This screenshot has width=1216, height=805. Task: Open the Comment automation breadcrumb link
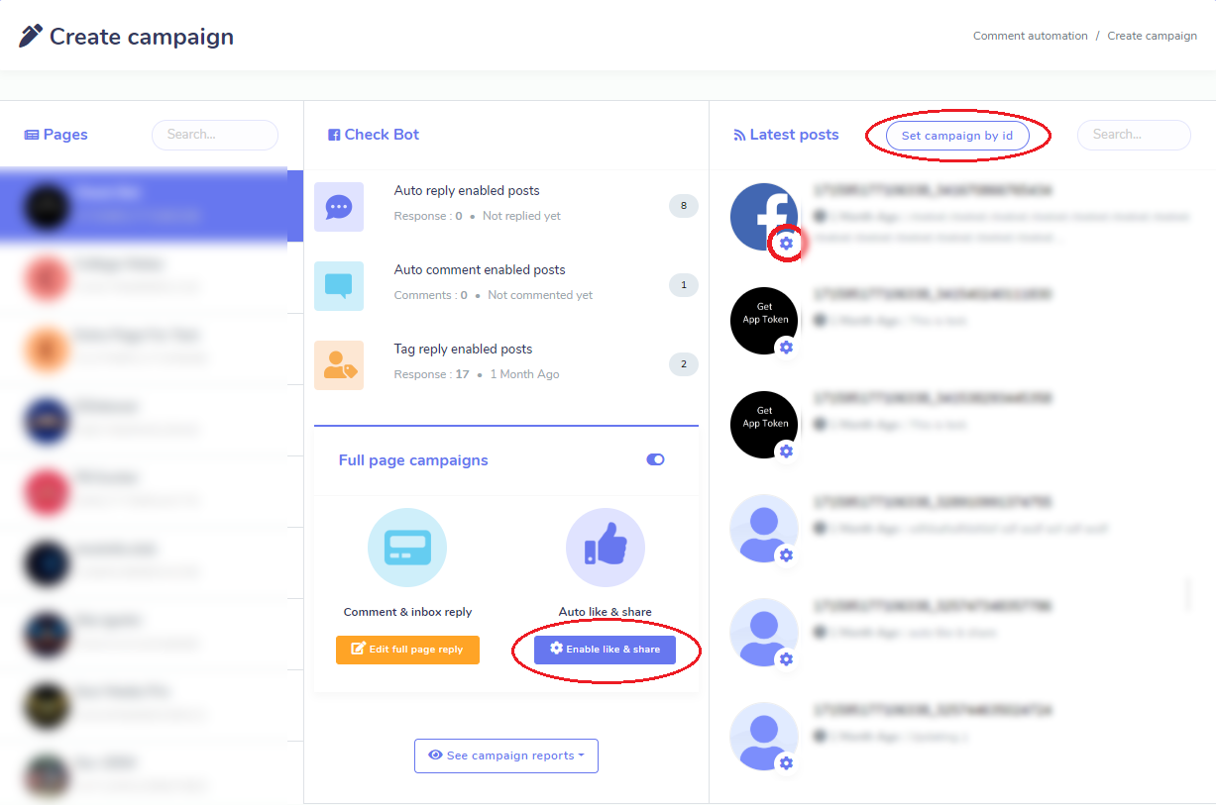[x=1031, y=35]
